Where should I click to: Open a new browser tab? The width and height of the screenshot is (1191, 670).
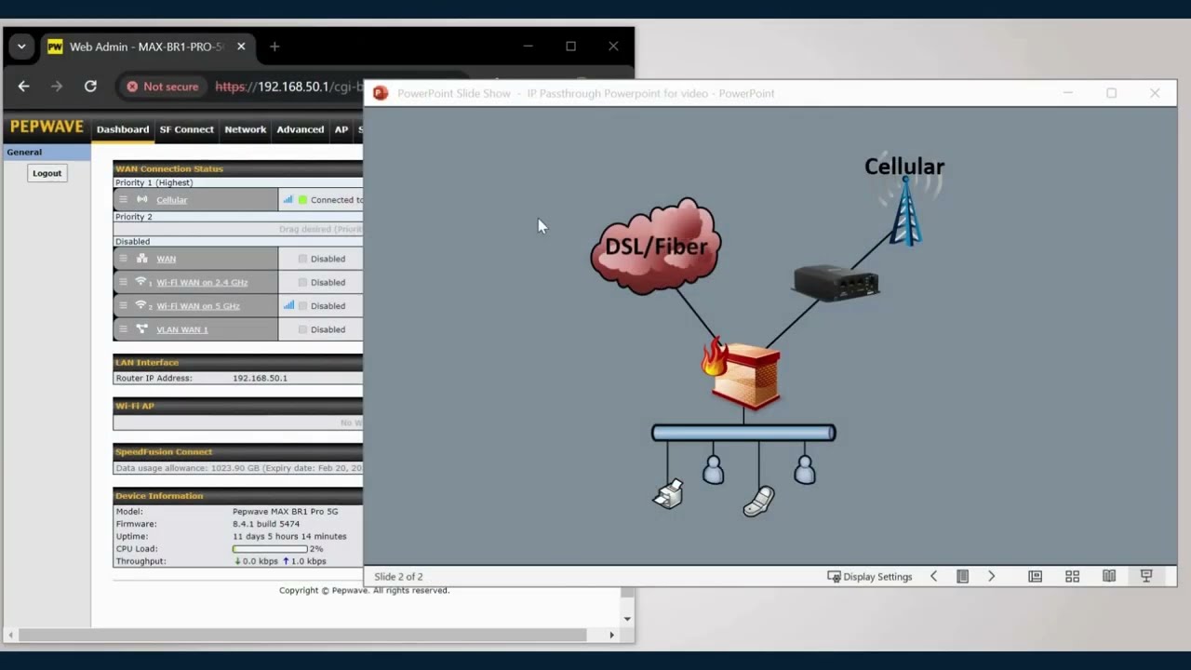(x=274, y=47)
